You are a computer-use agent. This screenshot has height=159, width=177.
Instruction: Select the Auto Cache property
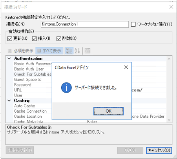click(25, 106)
